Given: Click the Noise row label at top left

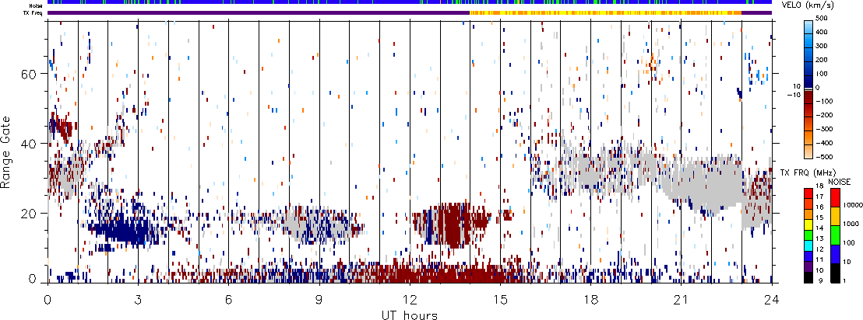Looking at the screenshot, I should coord(35,3).
